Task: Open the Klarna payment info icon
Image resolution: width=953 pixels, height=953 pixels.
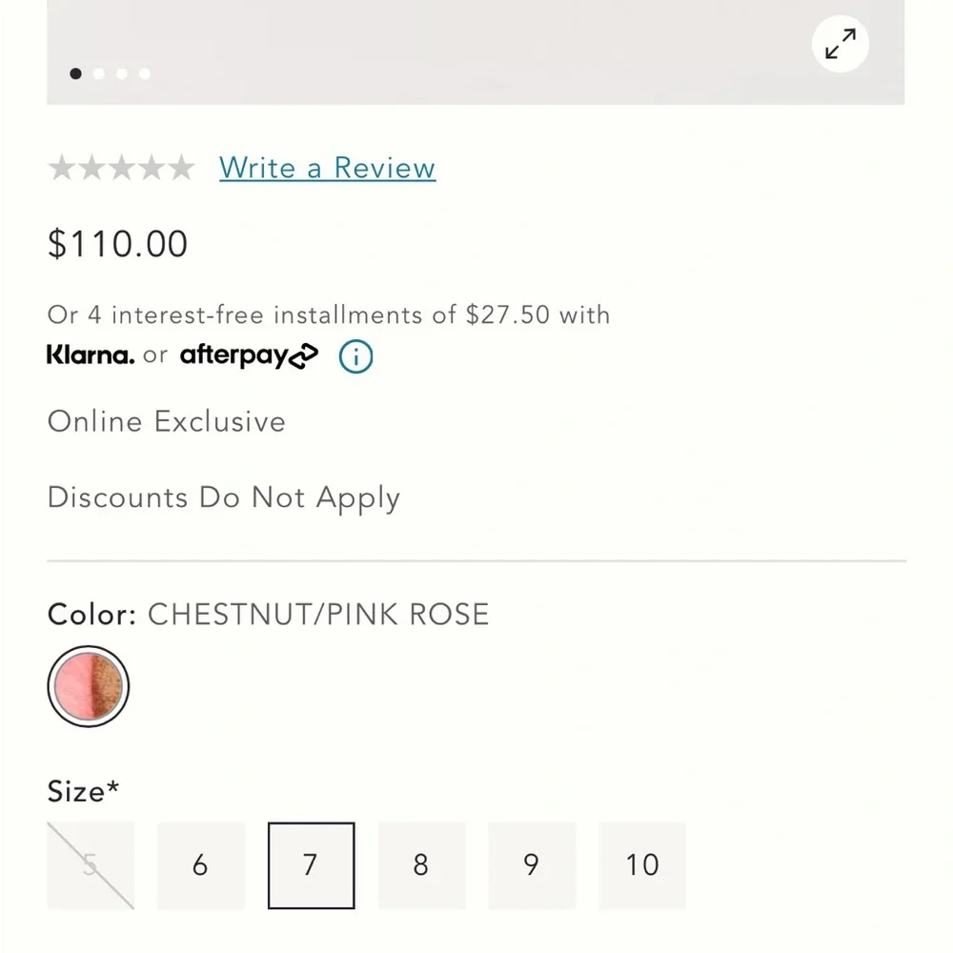Action: point(355,356)
